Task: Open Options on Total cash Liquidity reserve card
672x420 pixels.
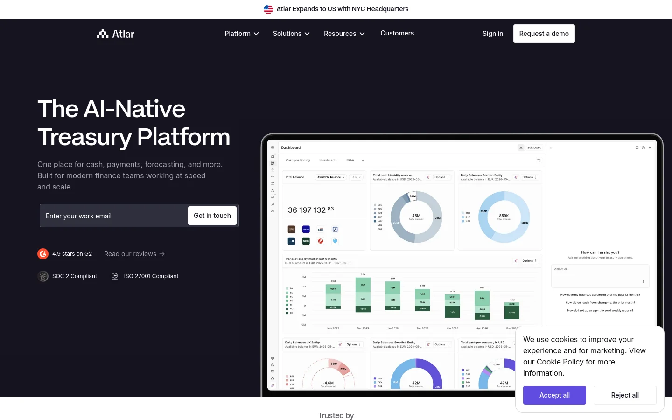Action: coord(441,177)
